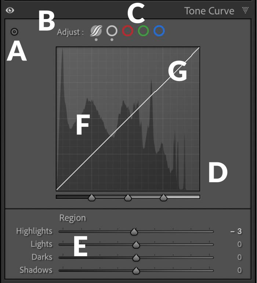Image resolution: width=257 pixels, height=283 pixels.
Task: Click the left split point marker under the curve
Action: coord(92,198)
